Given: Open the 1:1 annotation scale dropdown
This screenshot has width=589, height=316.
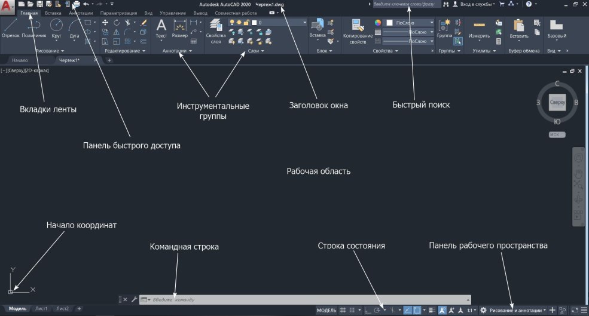Looking at the screenshot, I should [x=471, y=310].
